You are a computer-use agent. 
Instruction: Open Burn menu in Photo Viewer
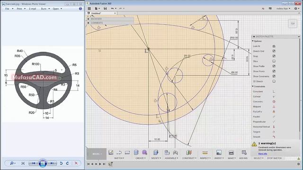pyautogui.click(x=45, y=9)
